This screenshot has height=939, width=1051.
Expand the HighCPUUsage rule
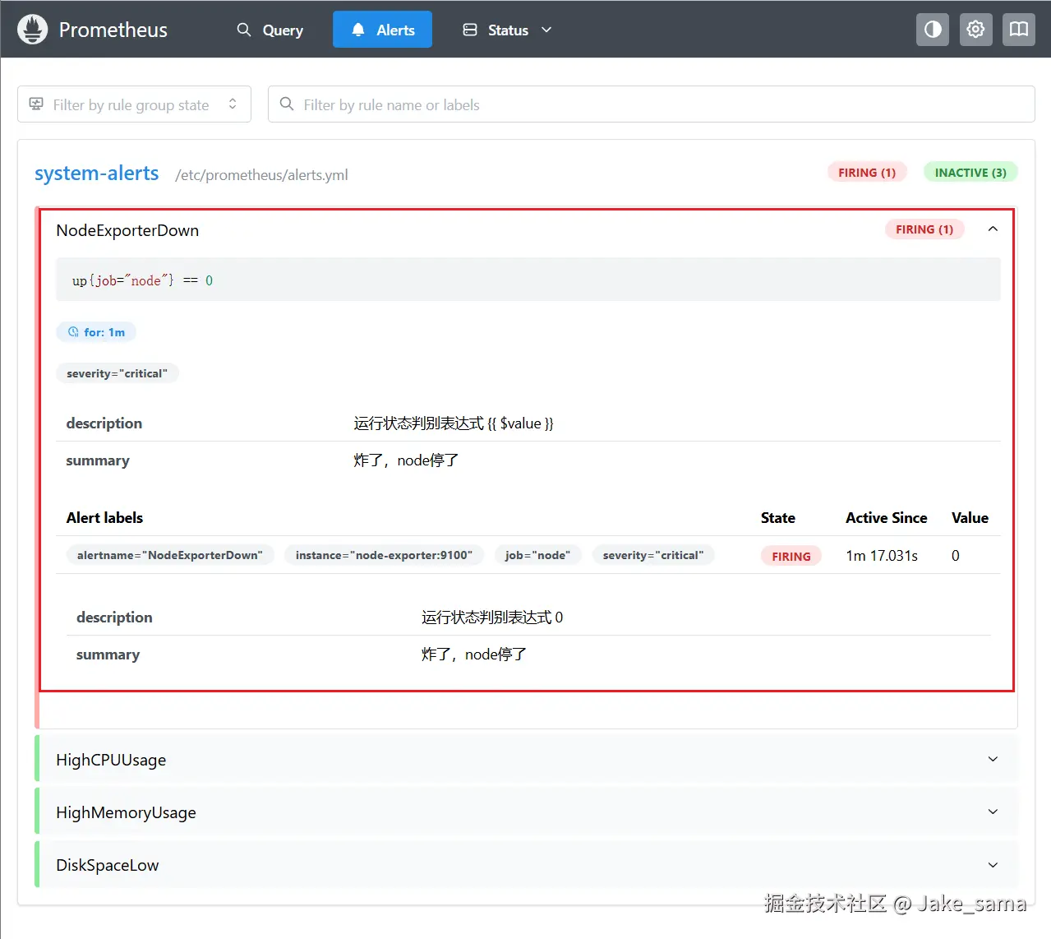[x=993, y=759]
